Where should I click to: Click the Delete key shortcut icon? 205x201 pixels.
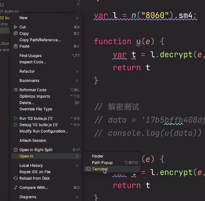pos(77,103)
